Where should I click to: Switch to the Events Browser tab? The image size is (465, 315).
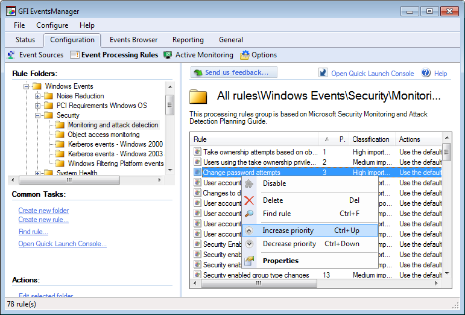pyautogui.click(x=133, y=40)
